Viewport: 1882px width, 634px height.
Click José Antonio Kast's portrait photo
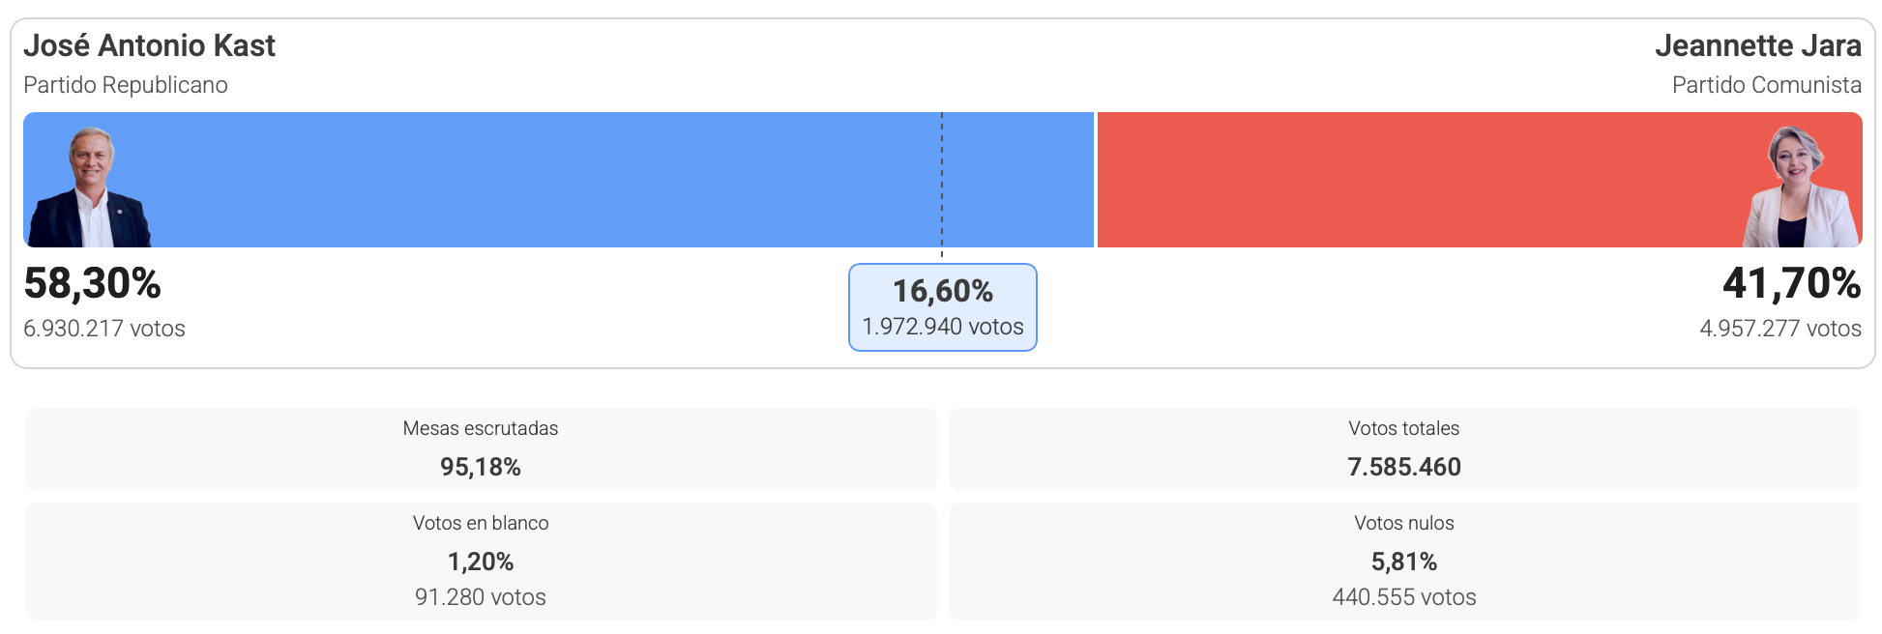(x=90, y=187)
